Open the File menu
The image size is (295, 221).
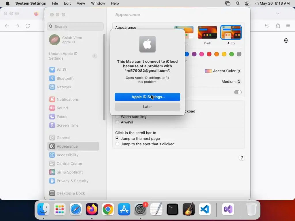pos(55,3)
